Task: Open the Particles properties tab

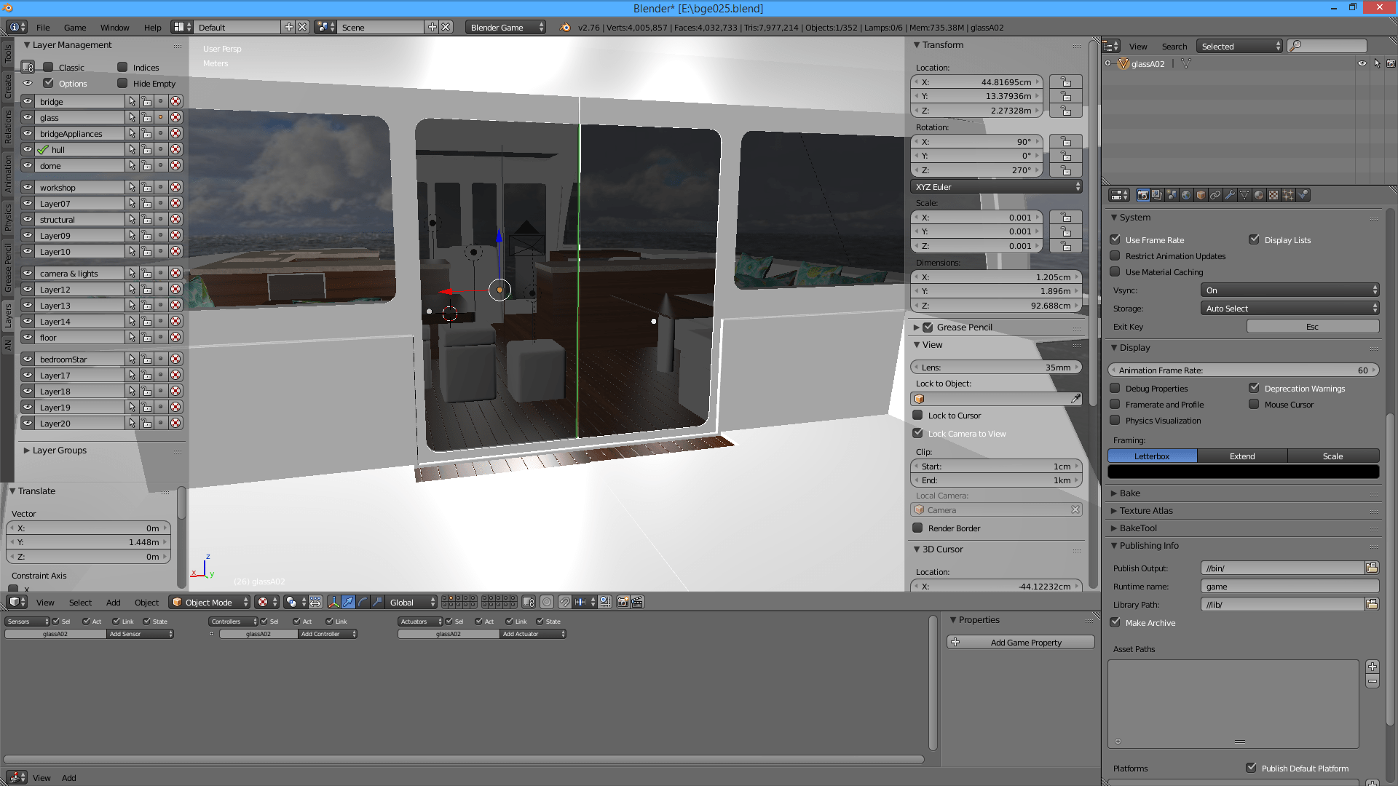Action: 1288,195
